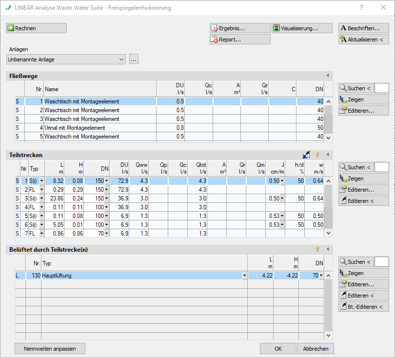Open the DN dropdown in Teilstrecken row 7
Image resolution: width=395 pixels, height=358 pixels.
coord(107,234)
